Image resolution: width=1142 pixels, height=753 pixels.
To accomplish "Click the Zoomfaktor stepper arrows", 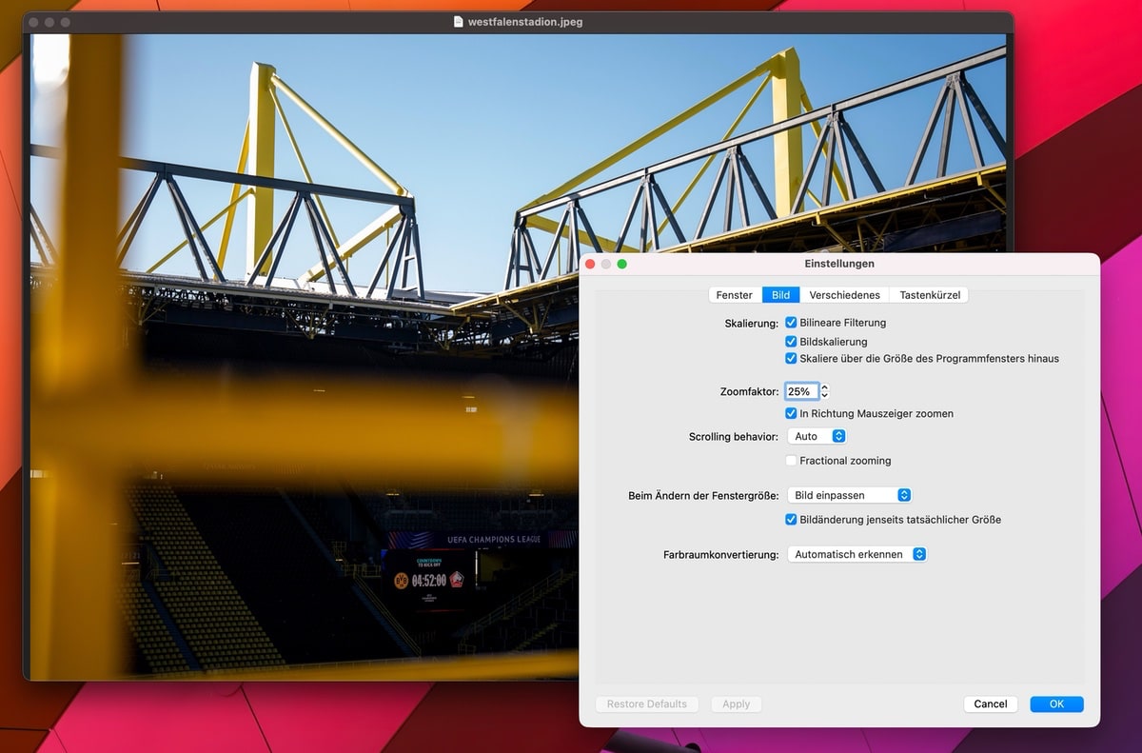I will click(825, 391).
